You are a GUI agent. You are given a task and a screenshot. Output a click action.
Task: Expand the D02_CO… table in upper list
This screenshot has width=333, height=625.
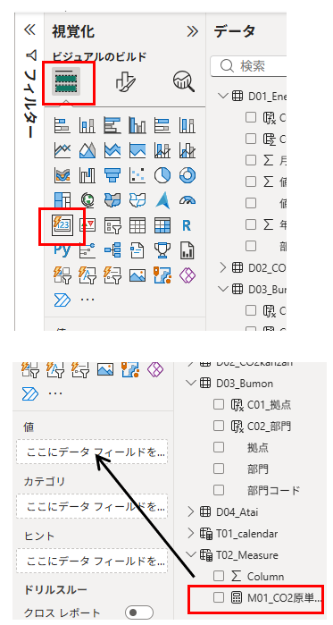click(223, 267)
